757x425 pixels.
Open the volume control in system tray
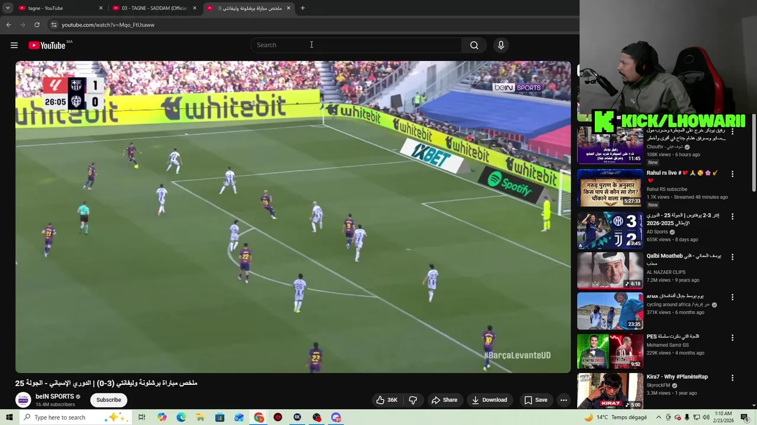point(706,417)
